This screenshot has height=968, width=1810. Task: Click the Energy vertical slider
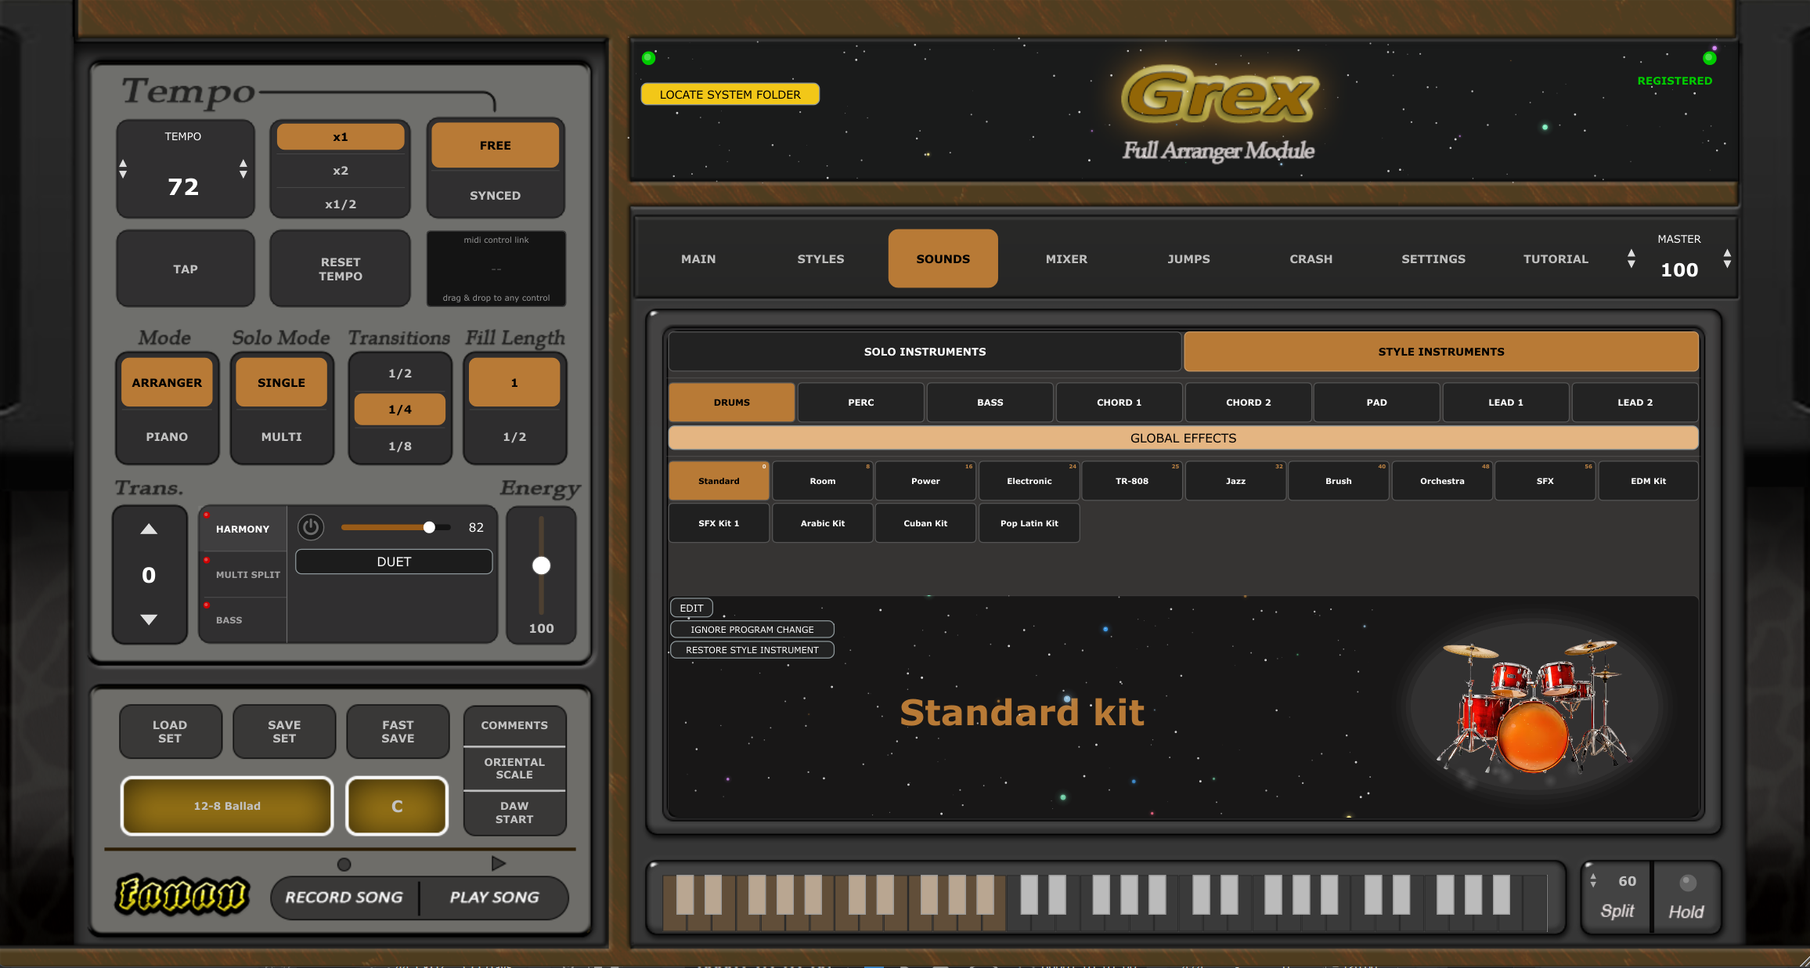541,565
